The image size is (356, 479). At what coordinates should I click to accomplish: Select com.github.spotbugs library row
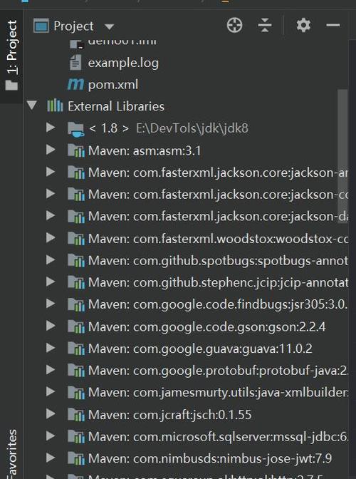point(218,261)
